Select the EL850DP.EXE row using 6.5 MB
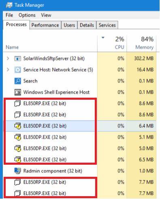Viewport: 160px width, 199px height. [80, 160]
